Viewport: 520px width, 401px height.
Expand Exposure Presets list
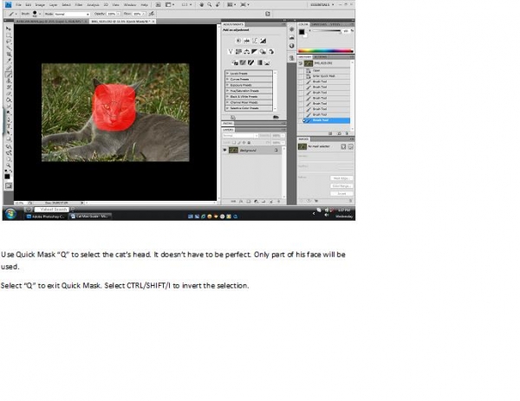click(227, 85)
